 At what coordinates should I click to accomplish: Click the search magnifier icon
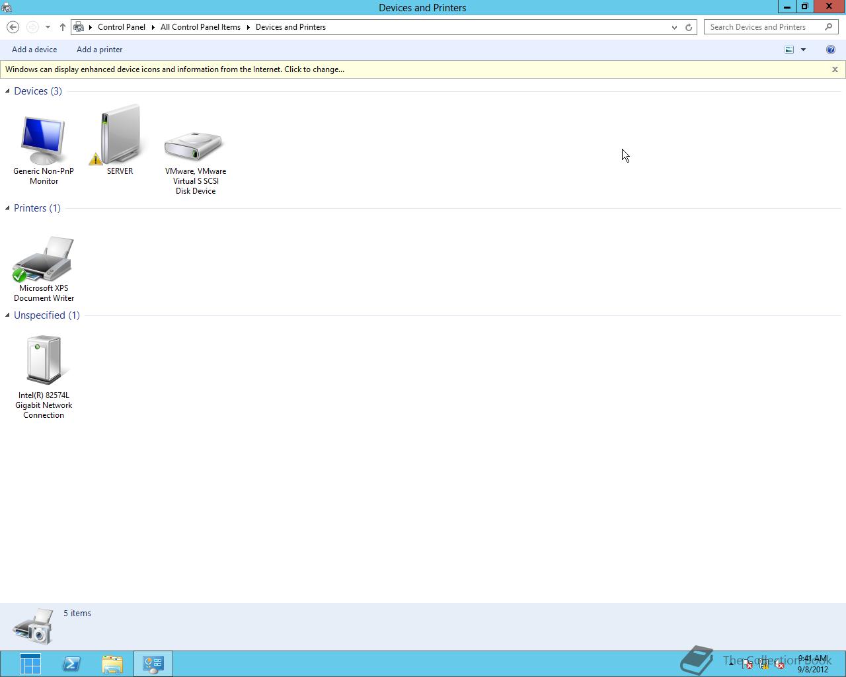click(829, 27)
